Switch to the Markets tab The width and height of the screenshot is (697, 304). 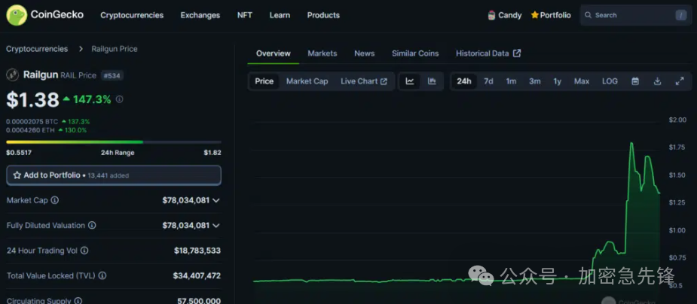tap(323, 53)
